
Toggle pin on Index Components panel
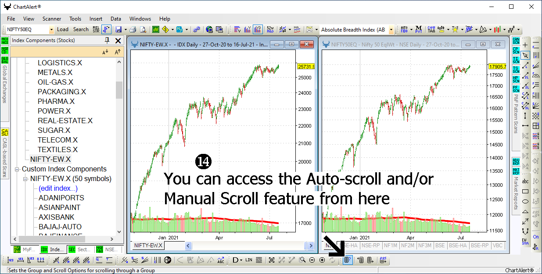point(107,40)
